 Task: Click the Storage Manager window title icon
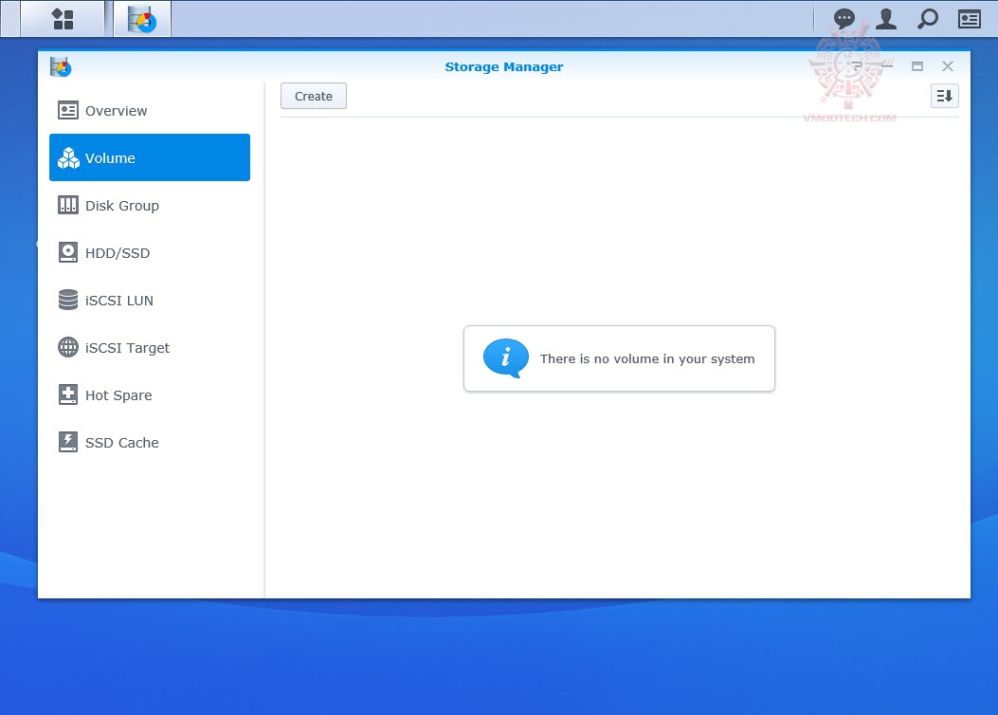61,66
